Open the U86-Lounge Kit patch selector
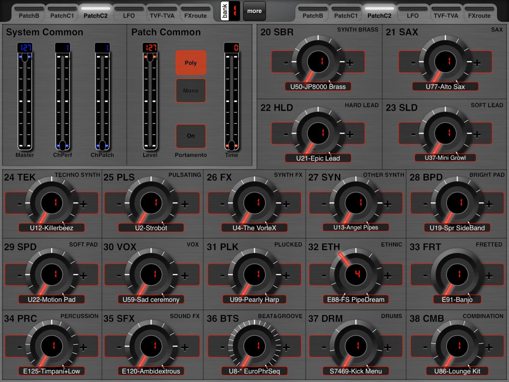 457,371
